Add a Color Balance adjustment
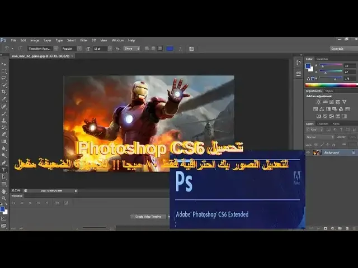The image size is (358, 268). pos(322,109)
